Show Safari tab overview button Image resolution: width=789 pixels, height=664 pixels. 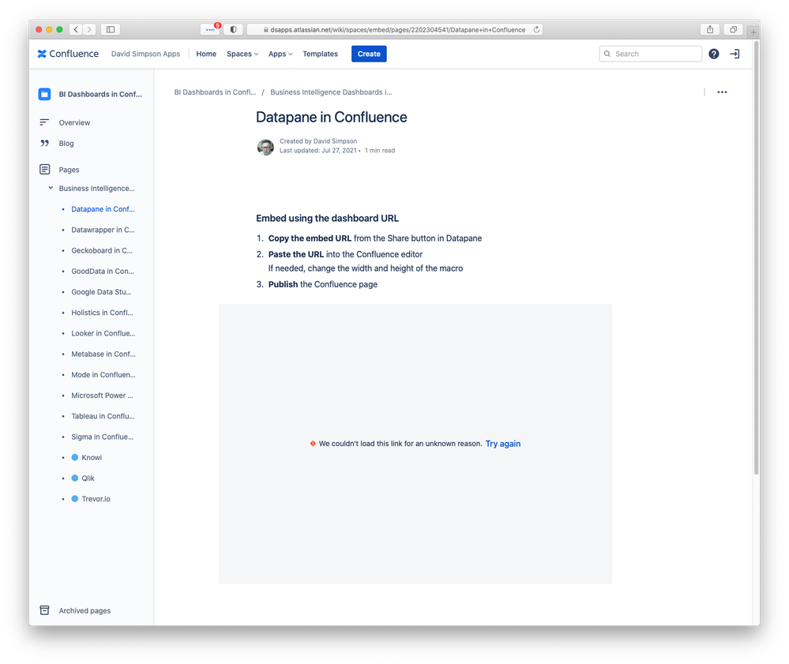733,30
